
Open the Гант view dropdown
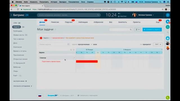158,44
